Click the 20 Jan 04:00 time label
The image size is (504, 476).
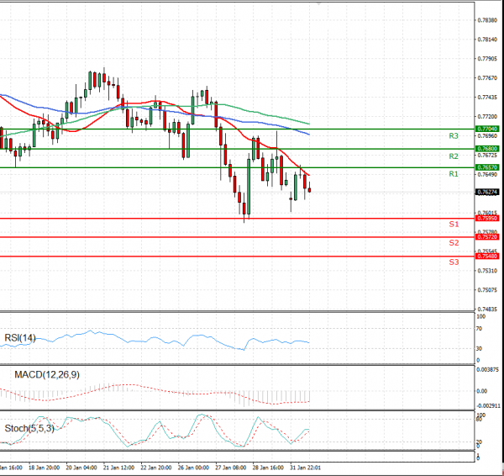point(81,468)
